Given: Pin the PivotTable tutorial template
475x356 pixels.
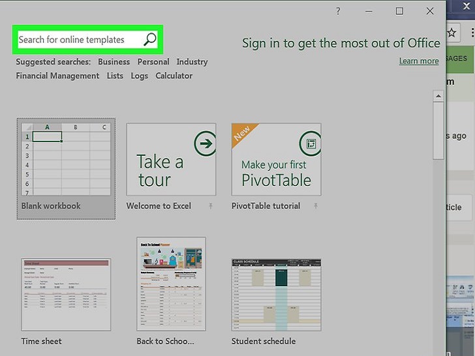Looking at the screenshot, I should pos(316,206).
